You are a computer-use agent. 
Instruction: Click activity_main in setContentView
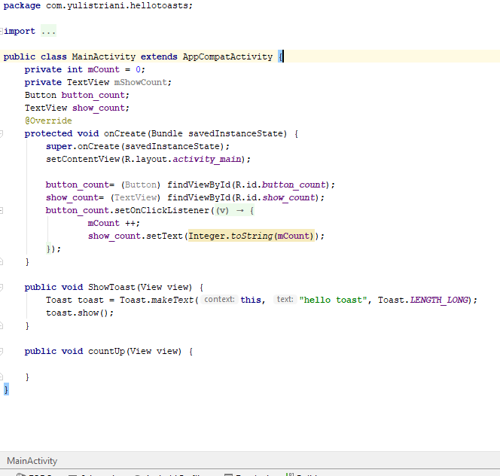point(207,159)
